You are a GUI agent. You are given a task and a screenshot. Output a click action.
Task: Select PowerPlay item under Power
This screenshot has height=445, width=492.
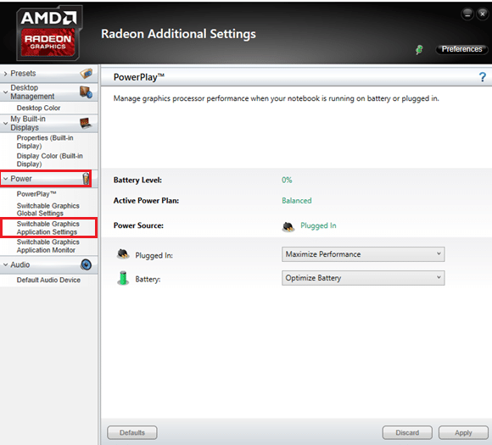click(36, 194)
